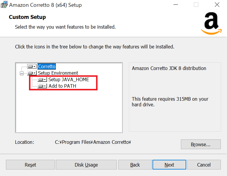The width and height of the screenshot is (227, 176).
Task: Open the Corretto feature install-state dropdown icon
Action: (32, 66)
